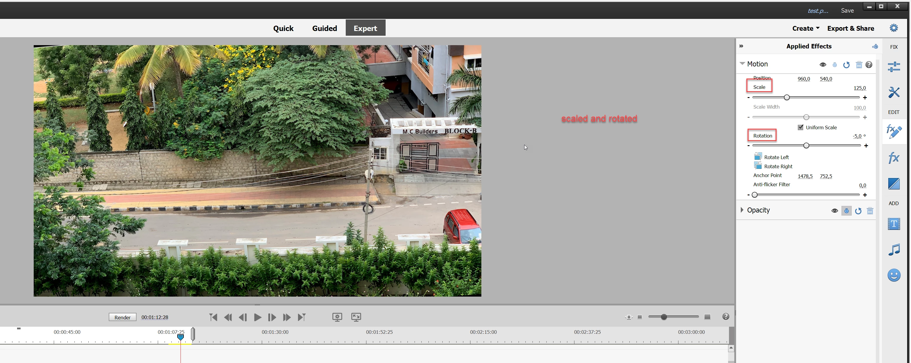
Task: Switch to the Quick tab
Action: 283,28
